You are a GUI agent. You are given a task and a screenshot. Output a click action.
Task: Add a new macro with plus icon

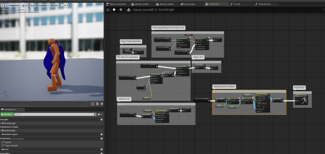coord(102,149)
